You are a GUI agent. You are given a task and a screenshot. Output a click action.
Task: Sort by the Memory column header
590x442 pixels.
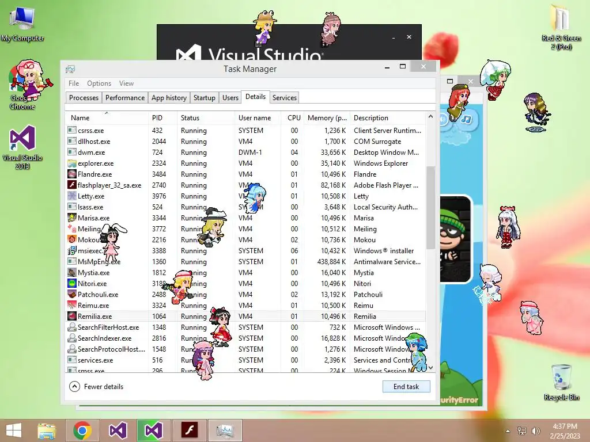(327, 117)
